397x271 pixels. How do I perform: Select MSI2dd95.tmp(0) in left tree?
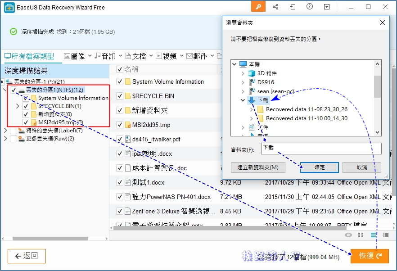tap(60, 122)
